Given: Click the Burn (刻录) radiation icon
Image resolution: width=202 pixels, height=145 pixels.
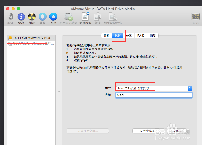Looking at the screenshot, I should click(32, 17).
